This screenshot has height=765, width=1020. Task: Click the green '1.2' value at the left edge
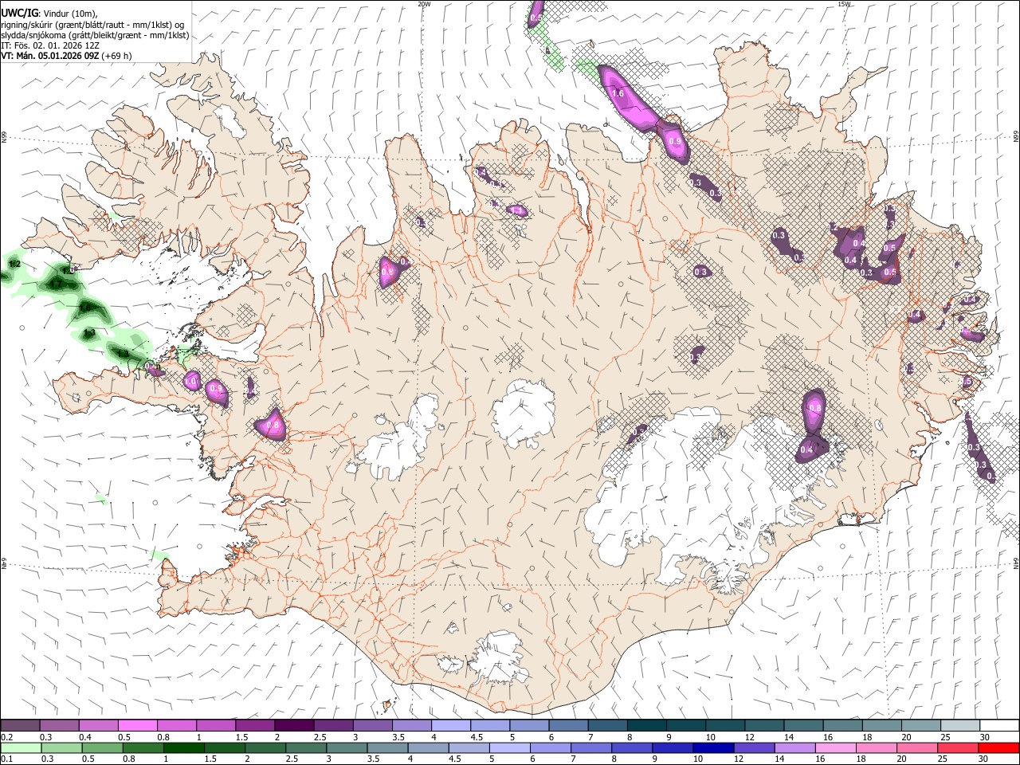[x=15, y=264]
